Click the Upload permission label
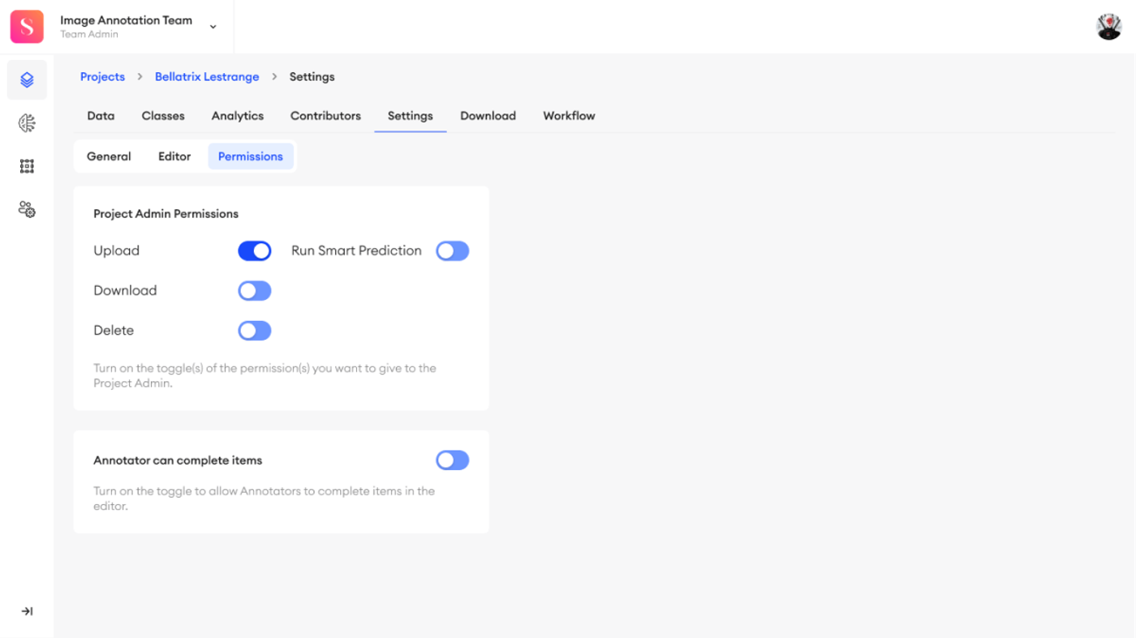 pyautogui.click(x=117, y=251)
